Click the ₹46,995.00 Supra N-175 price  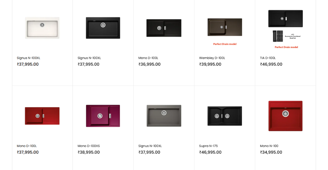(210, 152)
